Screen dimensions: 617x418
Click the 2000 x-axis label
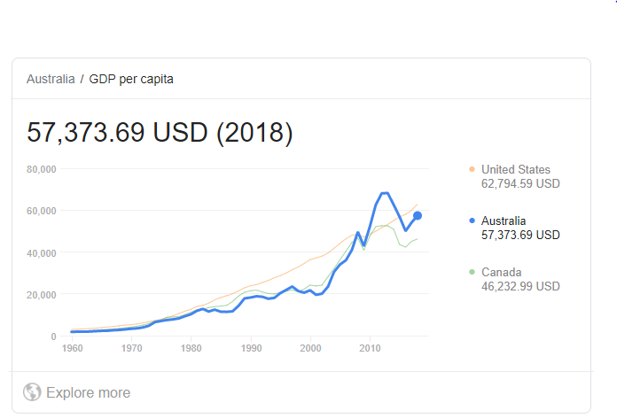click(x=310, y=348)
